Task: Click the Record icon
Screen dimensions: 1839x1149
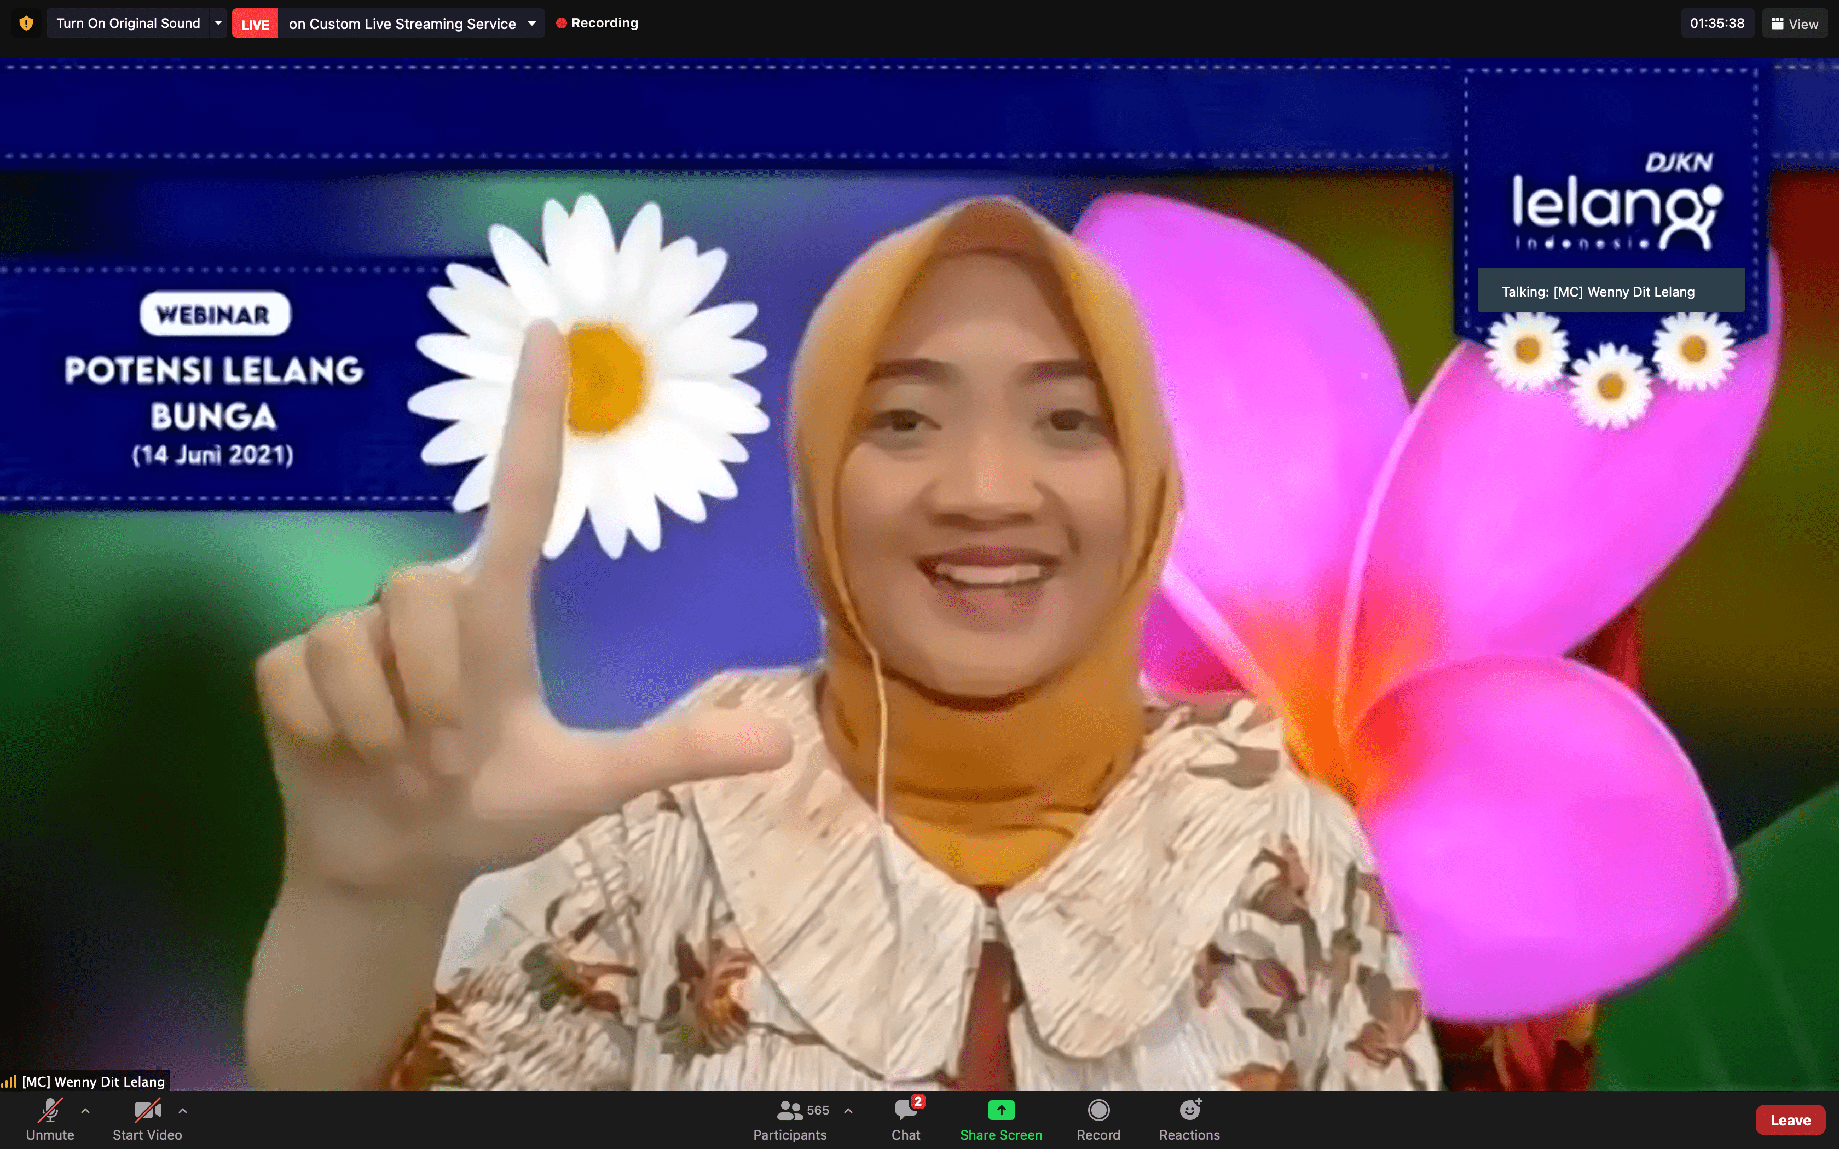Action: [1098, 1111]
